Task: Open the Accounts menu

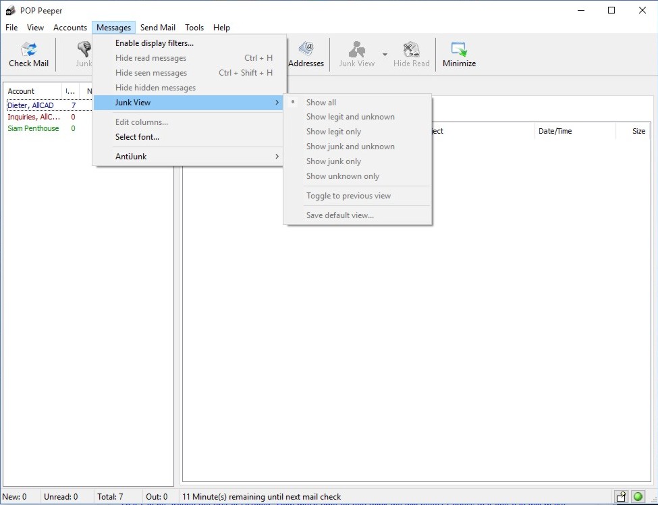Action: click(70, 27)
